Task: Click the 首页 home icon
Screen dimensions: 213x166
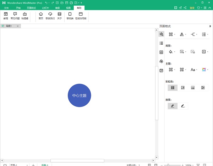Action: click(x=41, y=15)
